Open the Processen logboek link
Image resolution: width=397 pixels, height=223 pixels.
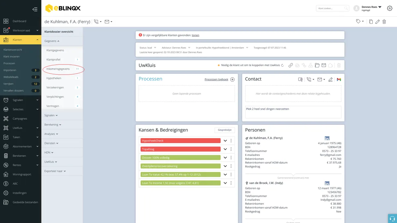click(216, 79)
